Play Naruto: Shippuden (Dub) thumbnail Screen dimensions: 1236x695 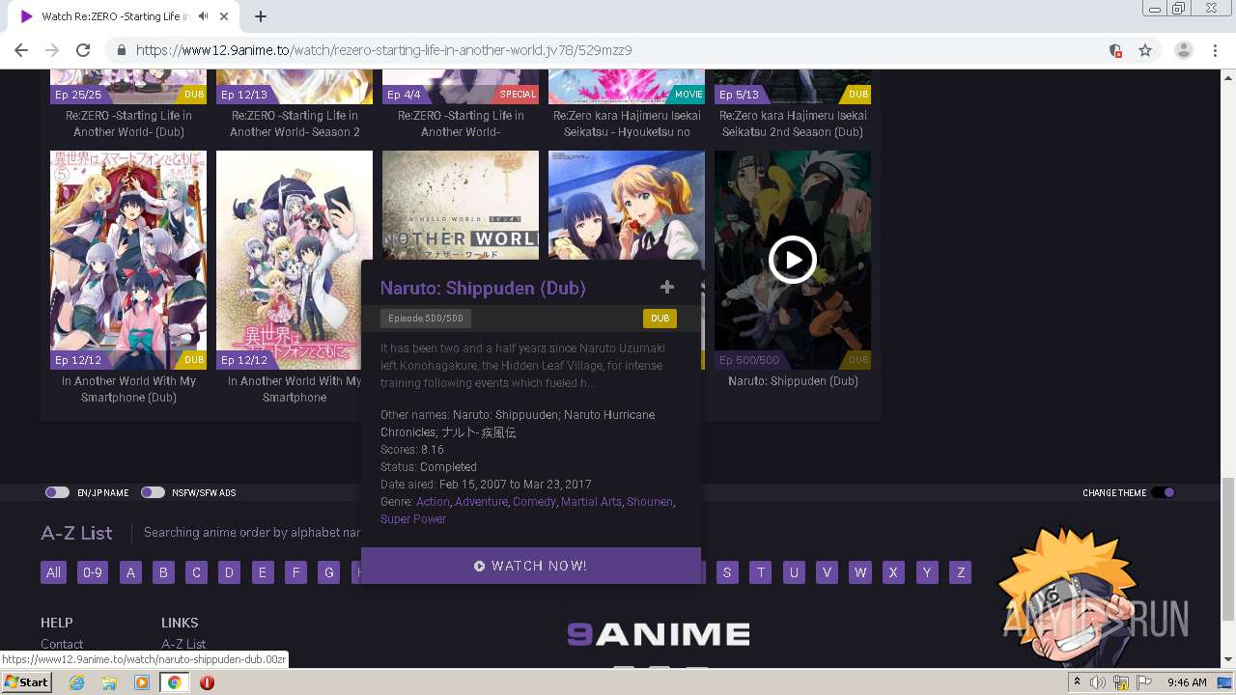[793, 260]
